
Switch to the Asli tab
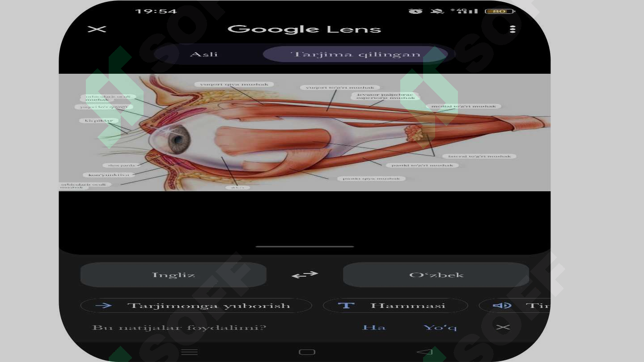203,55
